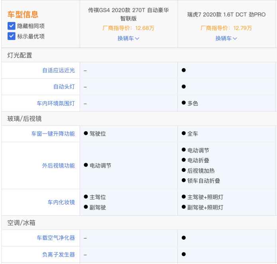Click the 传祺GS4 2020款 270T model title
This screenshot has height=264, width=277.
point(128,14)
